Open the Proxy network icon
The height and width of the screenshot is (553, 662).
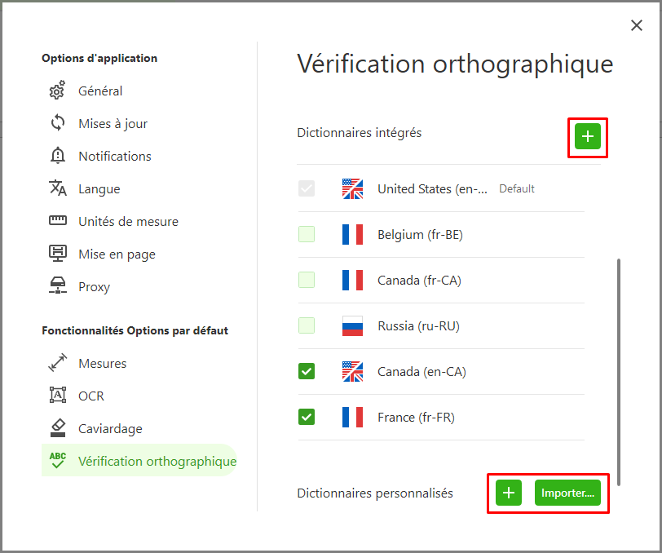click(57, 285)
